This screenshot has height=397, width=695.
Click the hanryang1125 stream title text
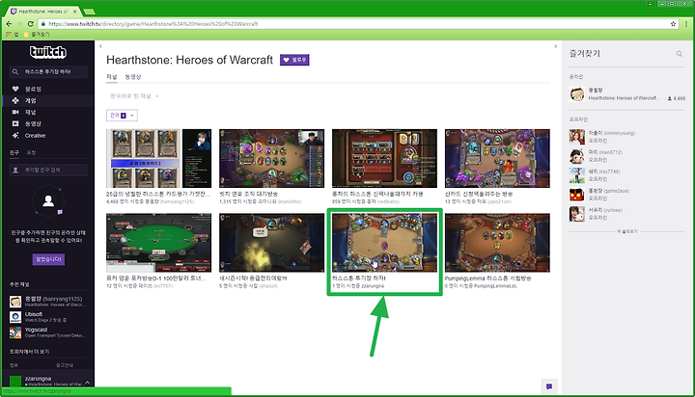point(158,194)
